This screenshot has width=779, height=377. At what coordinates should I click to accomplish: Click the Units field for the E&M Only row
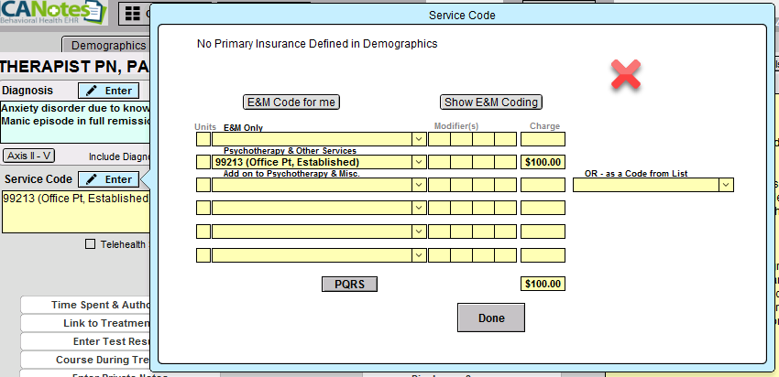pyautogui.click(x=203, y=139)
